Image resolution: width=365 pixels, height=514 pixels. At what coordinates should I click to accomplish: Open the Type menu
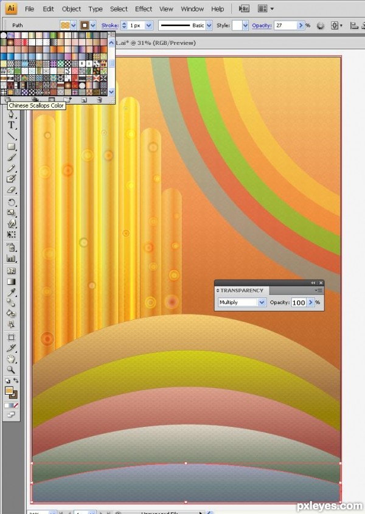(96, 9)
